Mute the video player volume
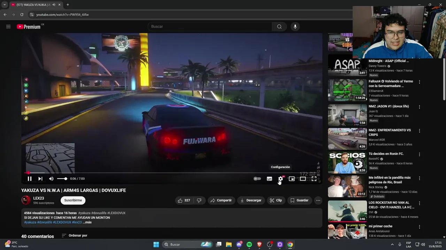The width and height of the screenshot is (446, 250). coord(51,179)
